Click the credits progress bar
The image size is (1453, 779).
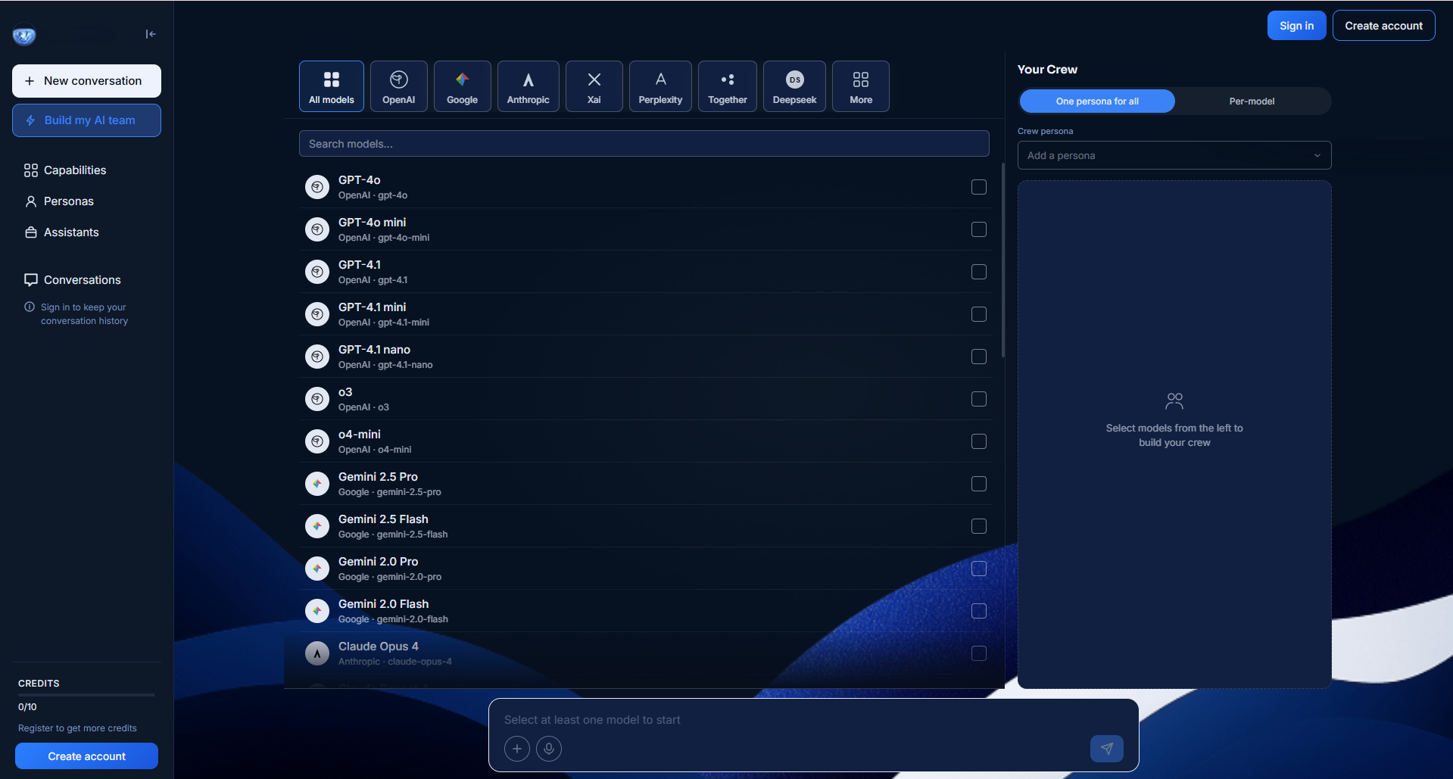coord(86,694)
